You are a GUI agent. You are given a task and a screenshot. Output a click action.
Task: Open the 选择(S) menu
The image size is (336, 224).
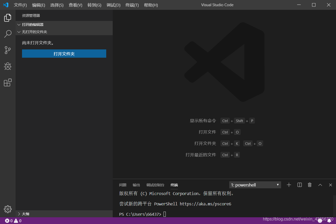coord(57,5)
